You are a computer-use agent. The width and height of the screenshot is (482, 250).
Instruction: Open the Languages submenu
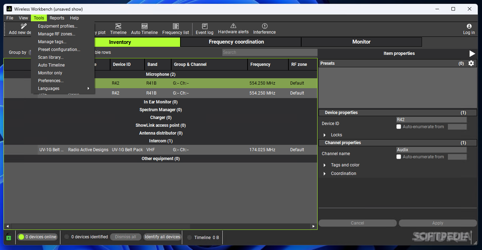(63, 89)
